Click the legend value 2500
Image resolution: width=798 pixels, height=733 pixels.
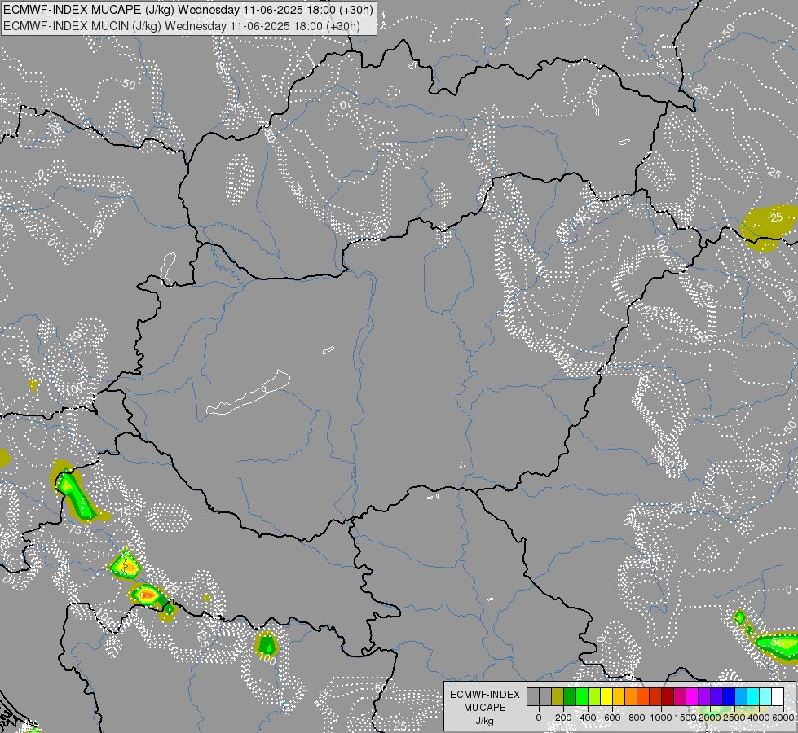(734, 718)
